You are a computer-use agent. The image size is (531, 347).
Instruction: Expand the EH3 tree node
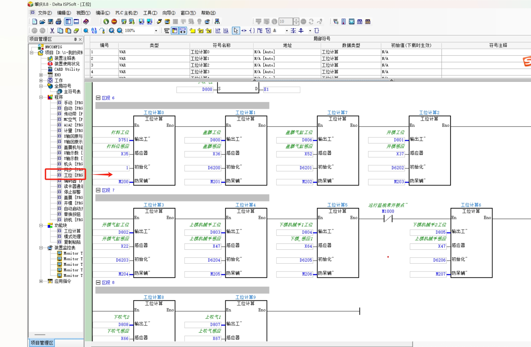click(41, 75)
